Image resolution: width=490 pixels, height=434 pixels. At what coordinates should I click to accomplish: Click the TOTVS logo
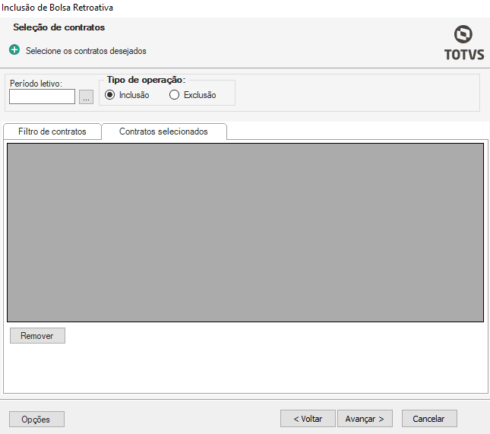[462, 43]
